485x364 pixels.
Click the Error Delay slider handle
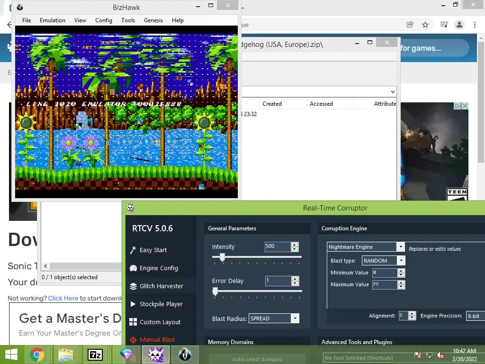click(x=215, y=291)
